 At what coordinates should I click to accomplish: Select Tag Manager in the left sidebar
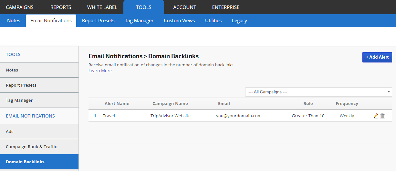[x=19, y=100]
